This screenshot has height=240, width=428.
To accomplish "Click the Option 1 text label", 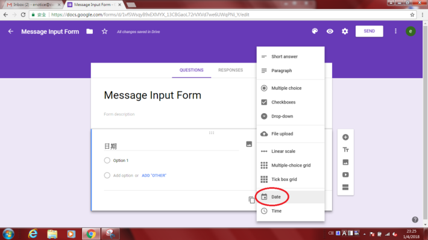I will pos(121,161).
